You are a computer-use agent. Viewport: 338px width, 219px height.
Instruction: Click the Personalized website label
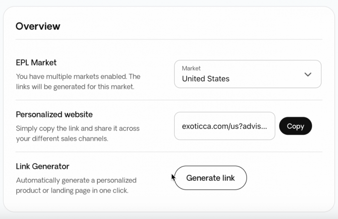pyautogui.click(x=54, y=115)
